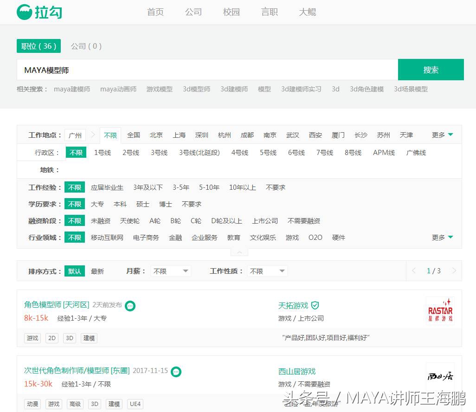Click the verification shield icon next to 天拓游戏
This screenshot has height=412, width=476.
tap(315, 305)
